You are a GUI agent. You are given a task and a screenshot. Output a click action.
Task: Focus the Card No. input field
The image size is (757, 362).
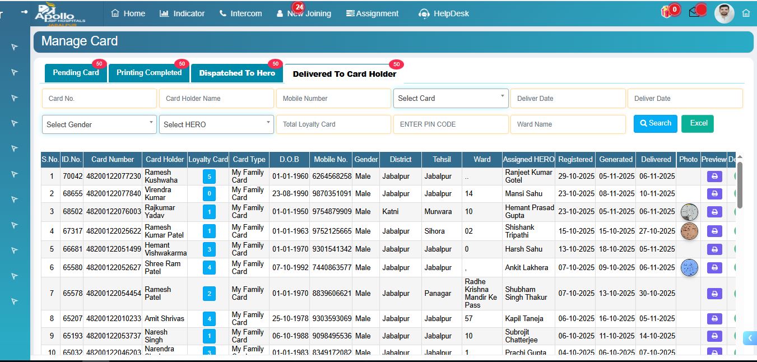[99, 99]
